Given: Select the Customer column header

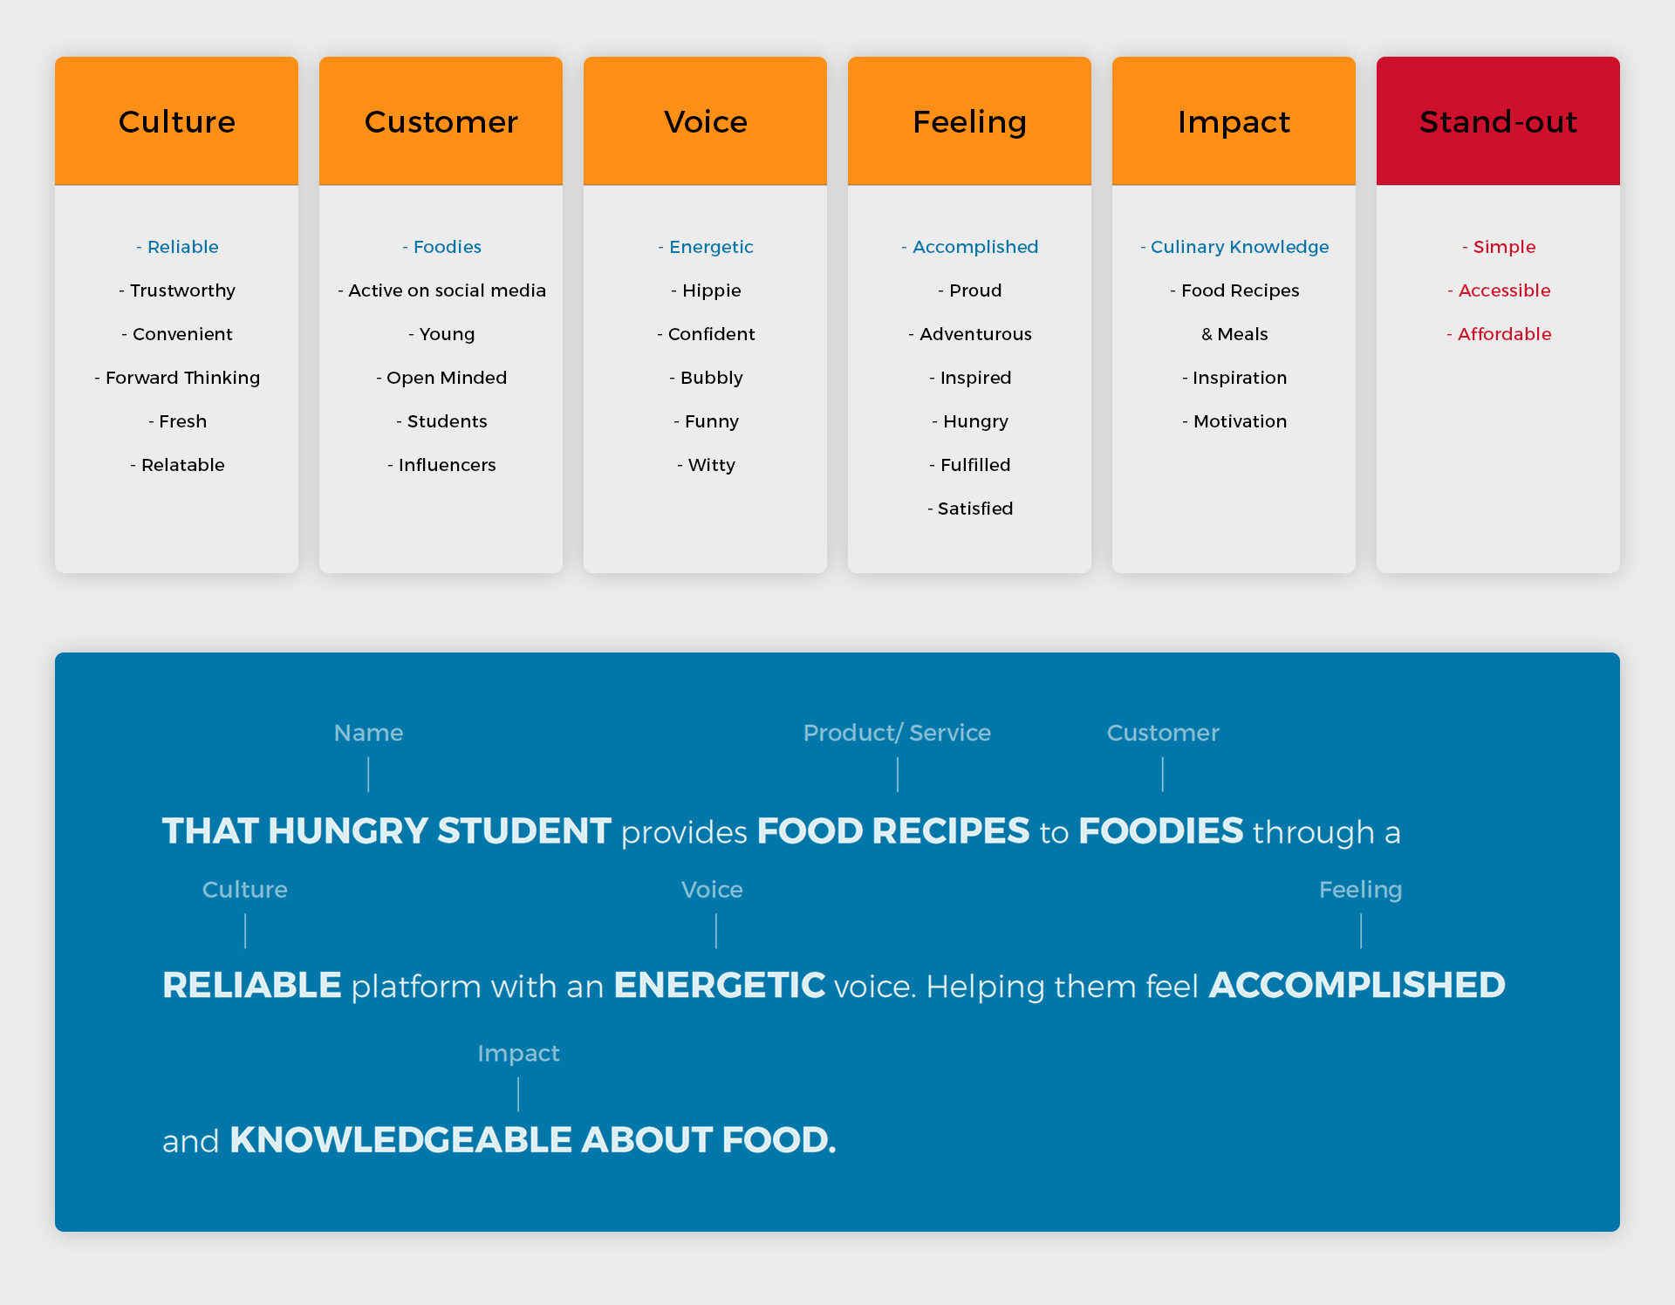Looking at the screenshot, I should pos(441,121).
